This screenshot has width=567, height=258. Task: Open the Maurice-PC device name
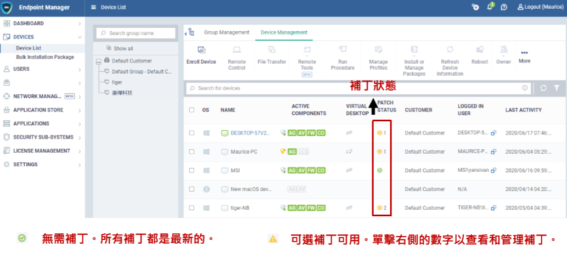(244, 152)
